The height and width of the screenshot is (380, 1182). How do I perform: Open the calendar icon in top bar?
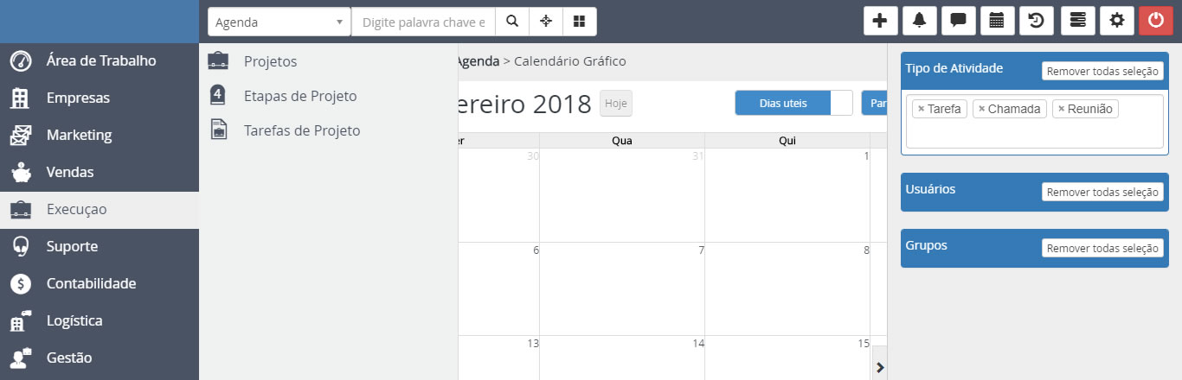pos(997,22)
